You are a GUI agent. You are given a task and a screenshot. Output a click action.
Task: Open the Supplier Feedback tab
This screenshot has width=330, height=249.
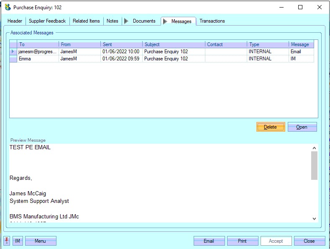47,21
